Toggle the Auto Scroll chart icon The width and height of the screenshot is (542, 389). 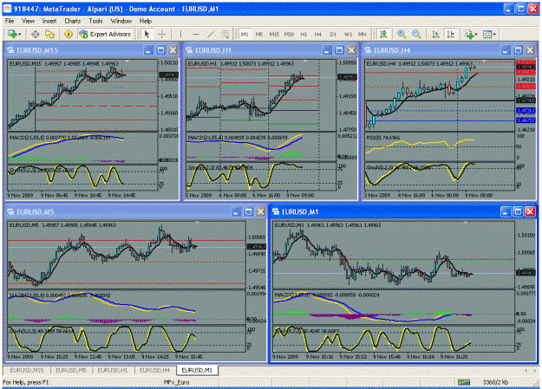pyautogui.click(x=435, y=34)
